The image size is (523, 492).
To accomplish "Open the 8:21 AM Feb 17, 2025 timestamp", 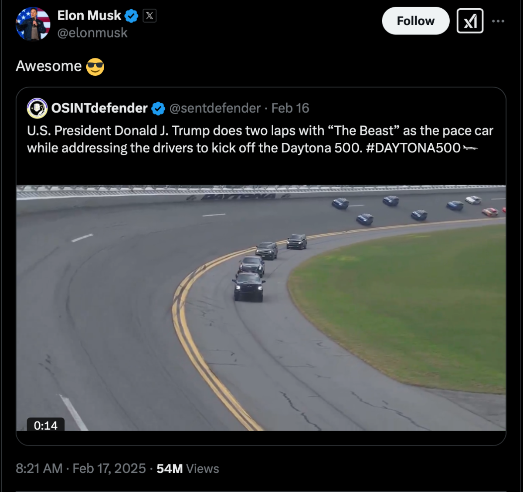I will click(81, 468).
